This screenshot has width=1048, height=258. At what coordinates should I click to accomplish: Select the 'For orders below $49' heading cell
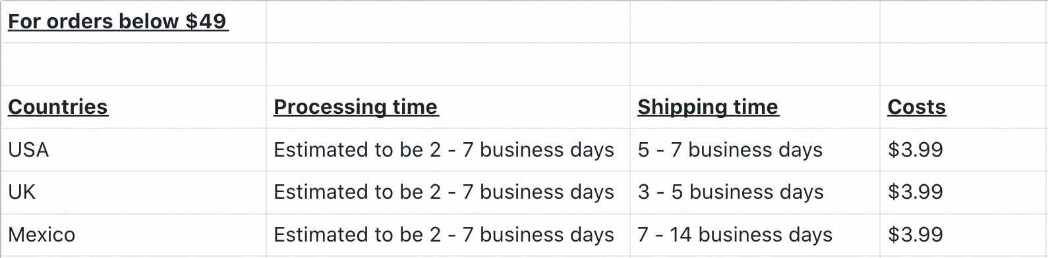pos(133,22)
